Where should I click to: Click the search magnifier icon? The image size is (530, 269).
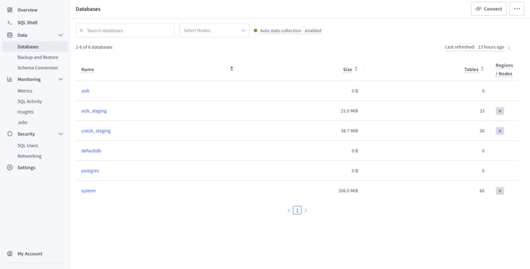(82, 30)
